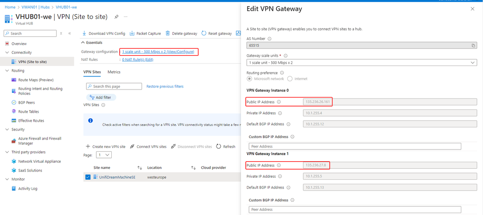Switch to the VPN Sites tab
Image resolution: width=483 pixels, height=215 pixels.
tap(92, 72)
